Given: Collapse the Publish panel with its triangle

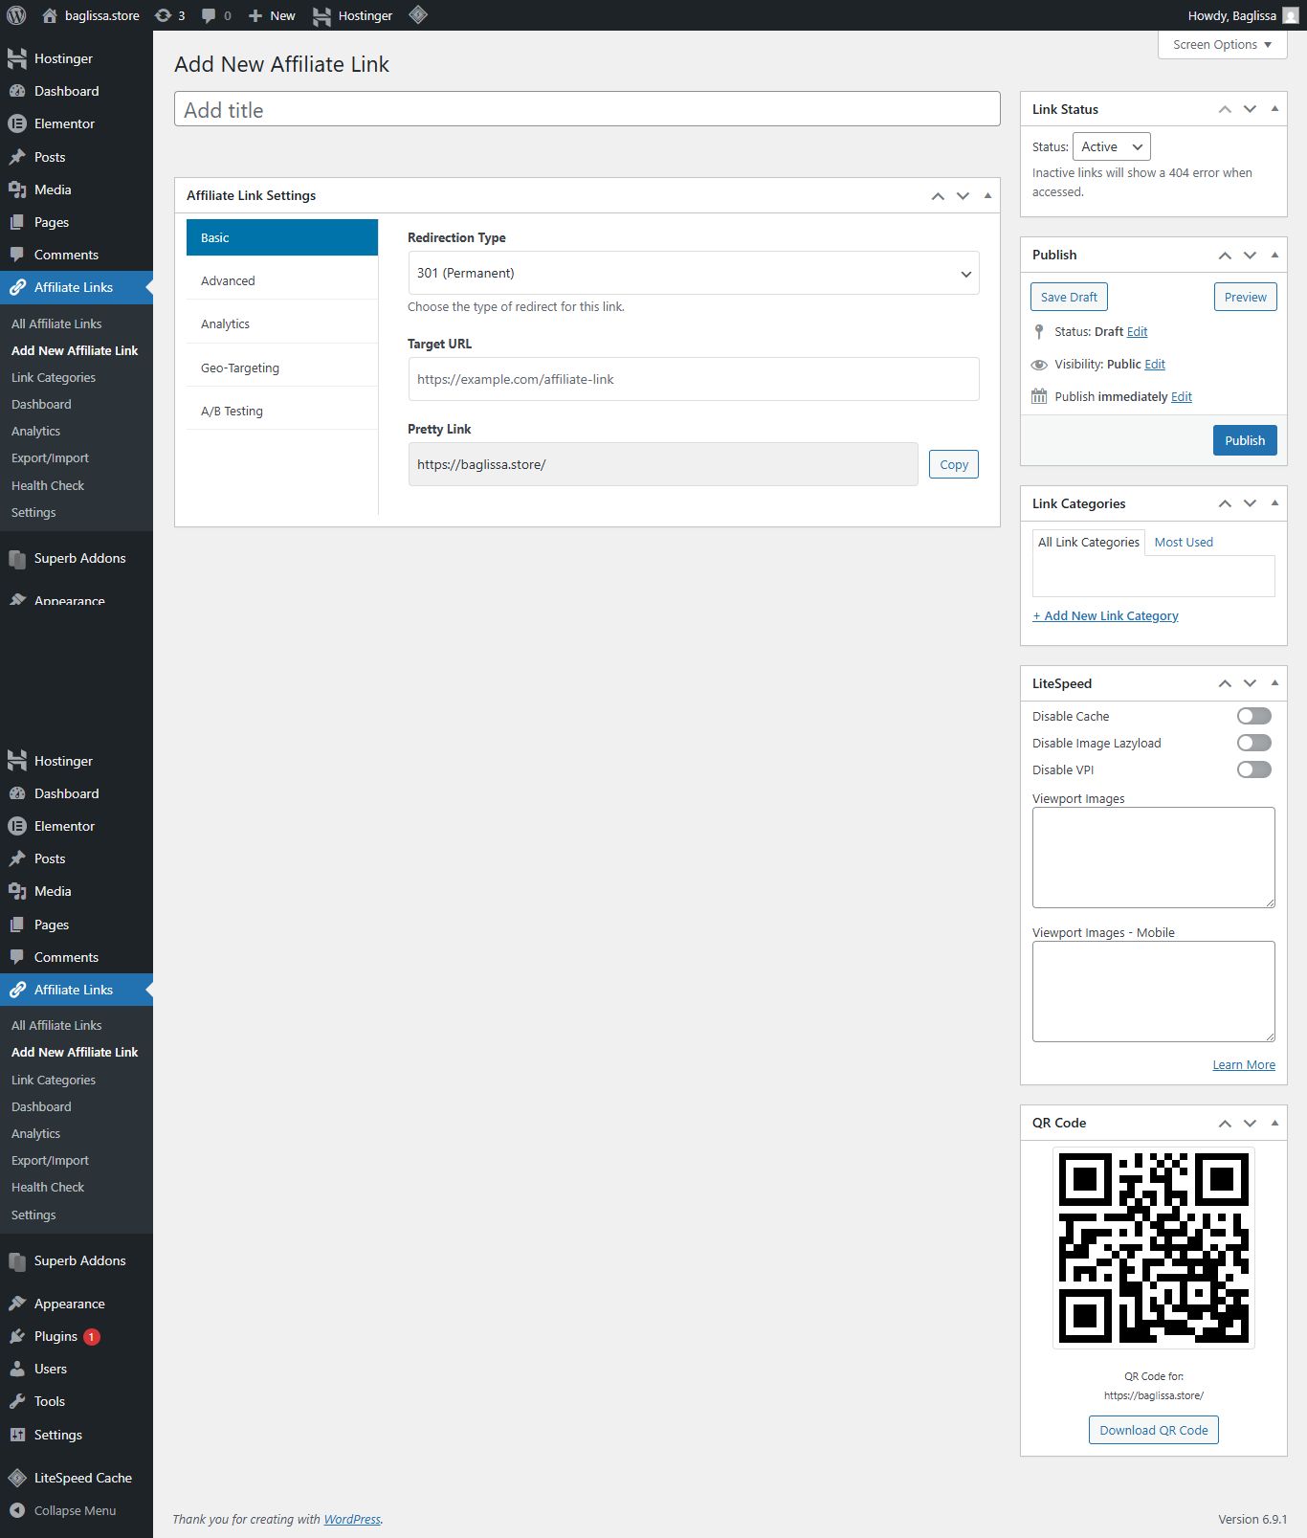Looking at the screenshot, I should click(x=1274, y=255).
